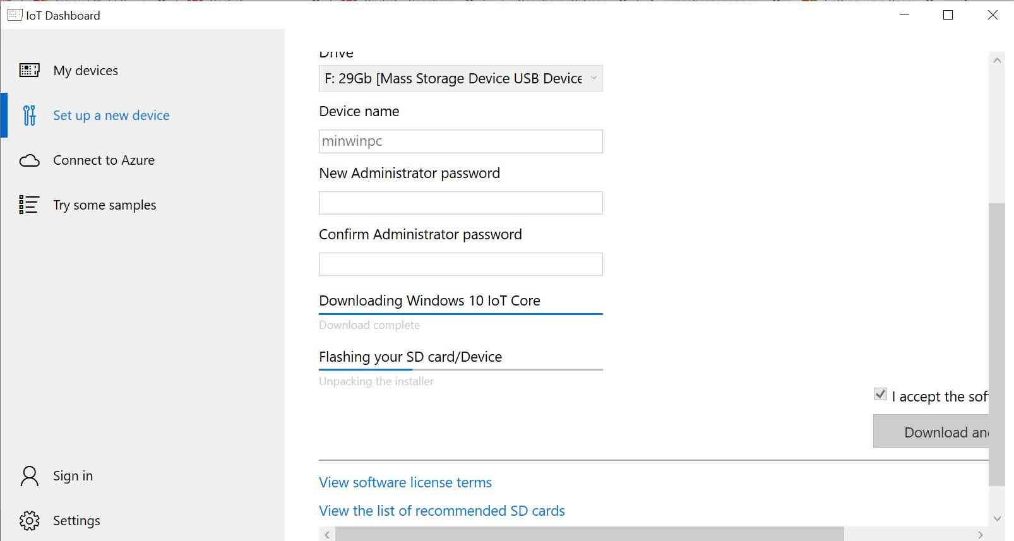Screen dimensions: 1014x541
Task: Click the horizontal scrollbar right arrow
Action: click(x=980, y=535)
